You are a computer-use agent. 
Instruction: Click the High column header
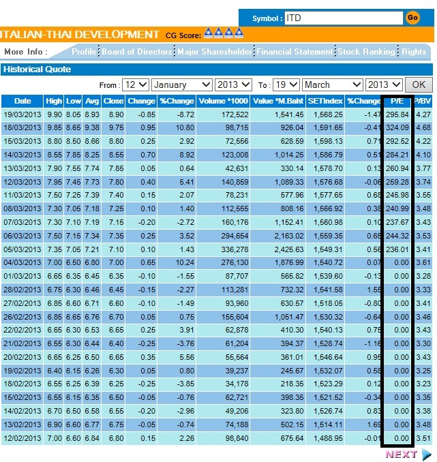tap(54, 101)
